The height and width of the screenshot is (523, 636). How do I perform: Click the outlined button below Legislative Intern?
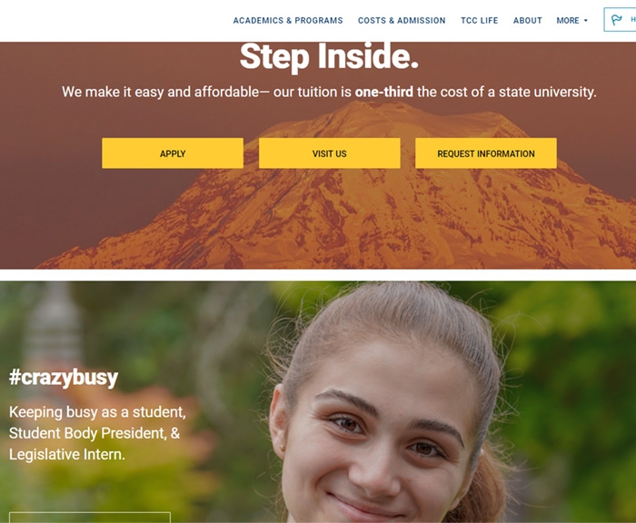point(90,518)
